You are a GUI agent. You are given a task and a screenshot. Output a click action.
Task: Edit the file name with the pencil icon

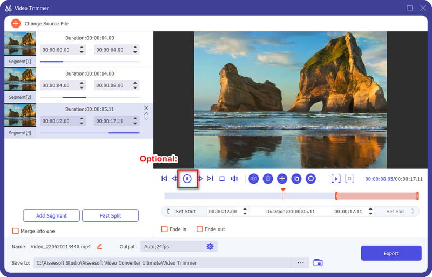pyautogui.click(x=99, y=247)
